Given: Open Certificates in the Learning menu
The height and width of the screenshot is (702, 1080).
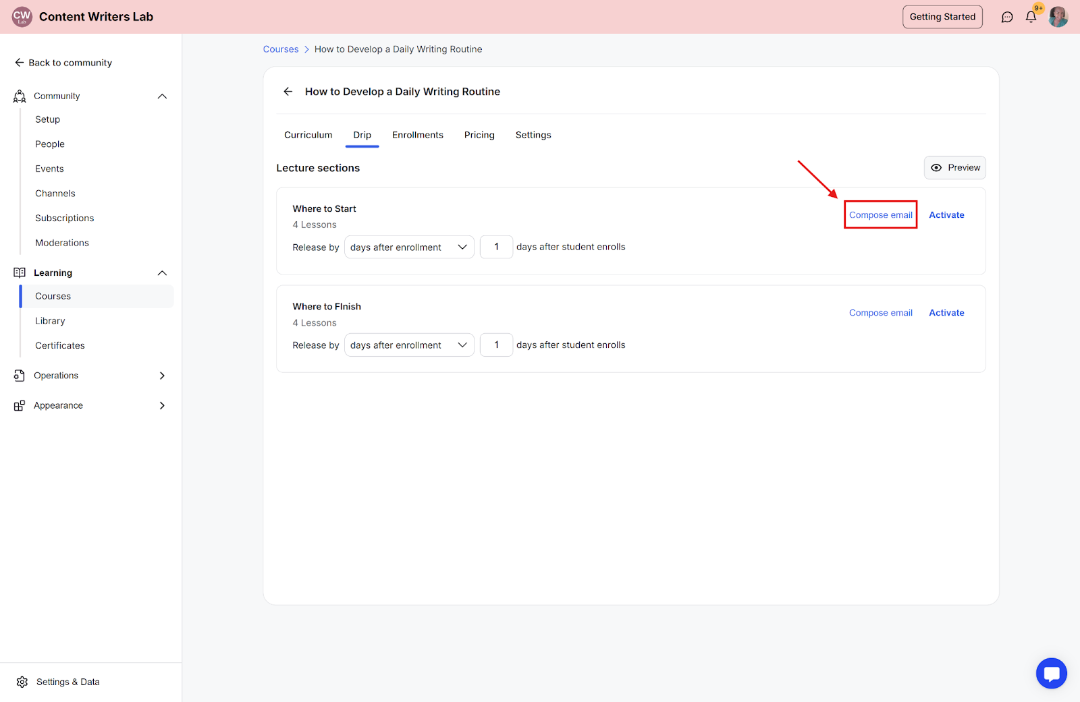Looking at the screenshot, I should [x=60, y=345].
